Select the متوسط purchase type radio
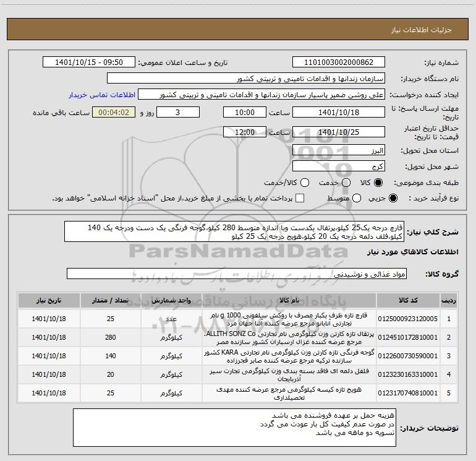This screenshot has width=476, height=461. pyautogui.click(x=357, y=198)
